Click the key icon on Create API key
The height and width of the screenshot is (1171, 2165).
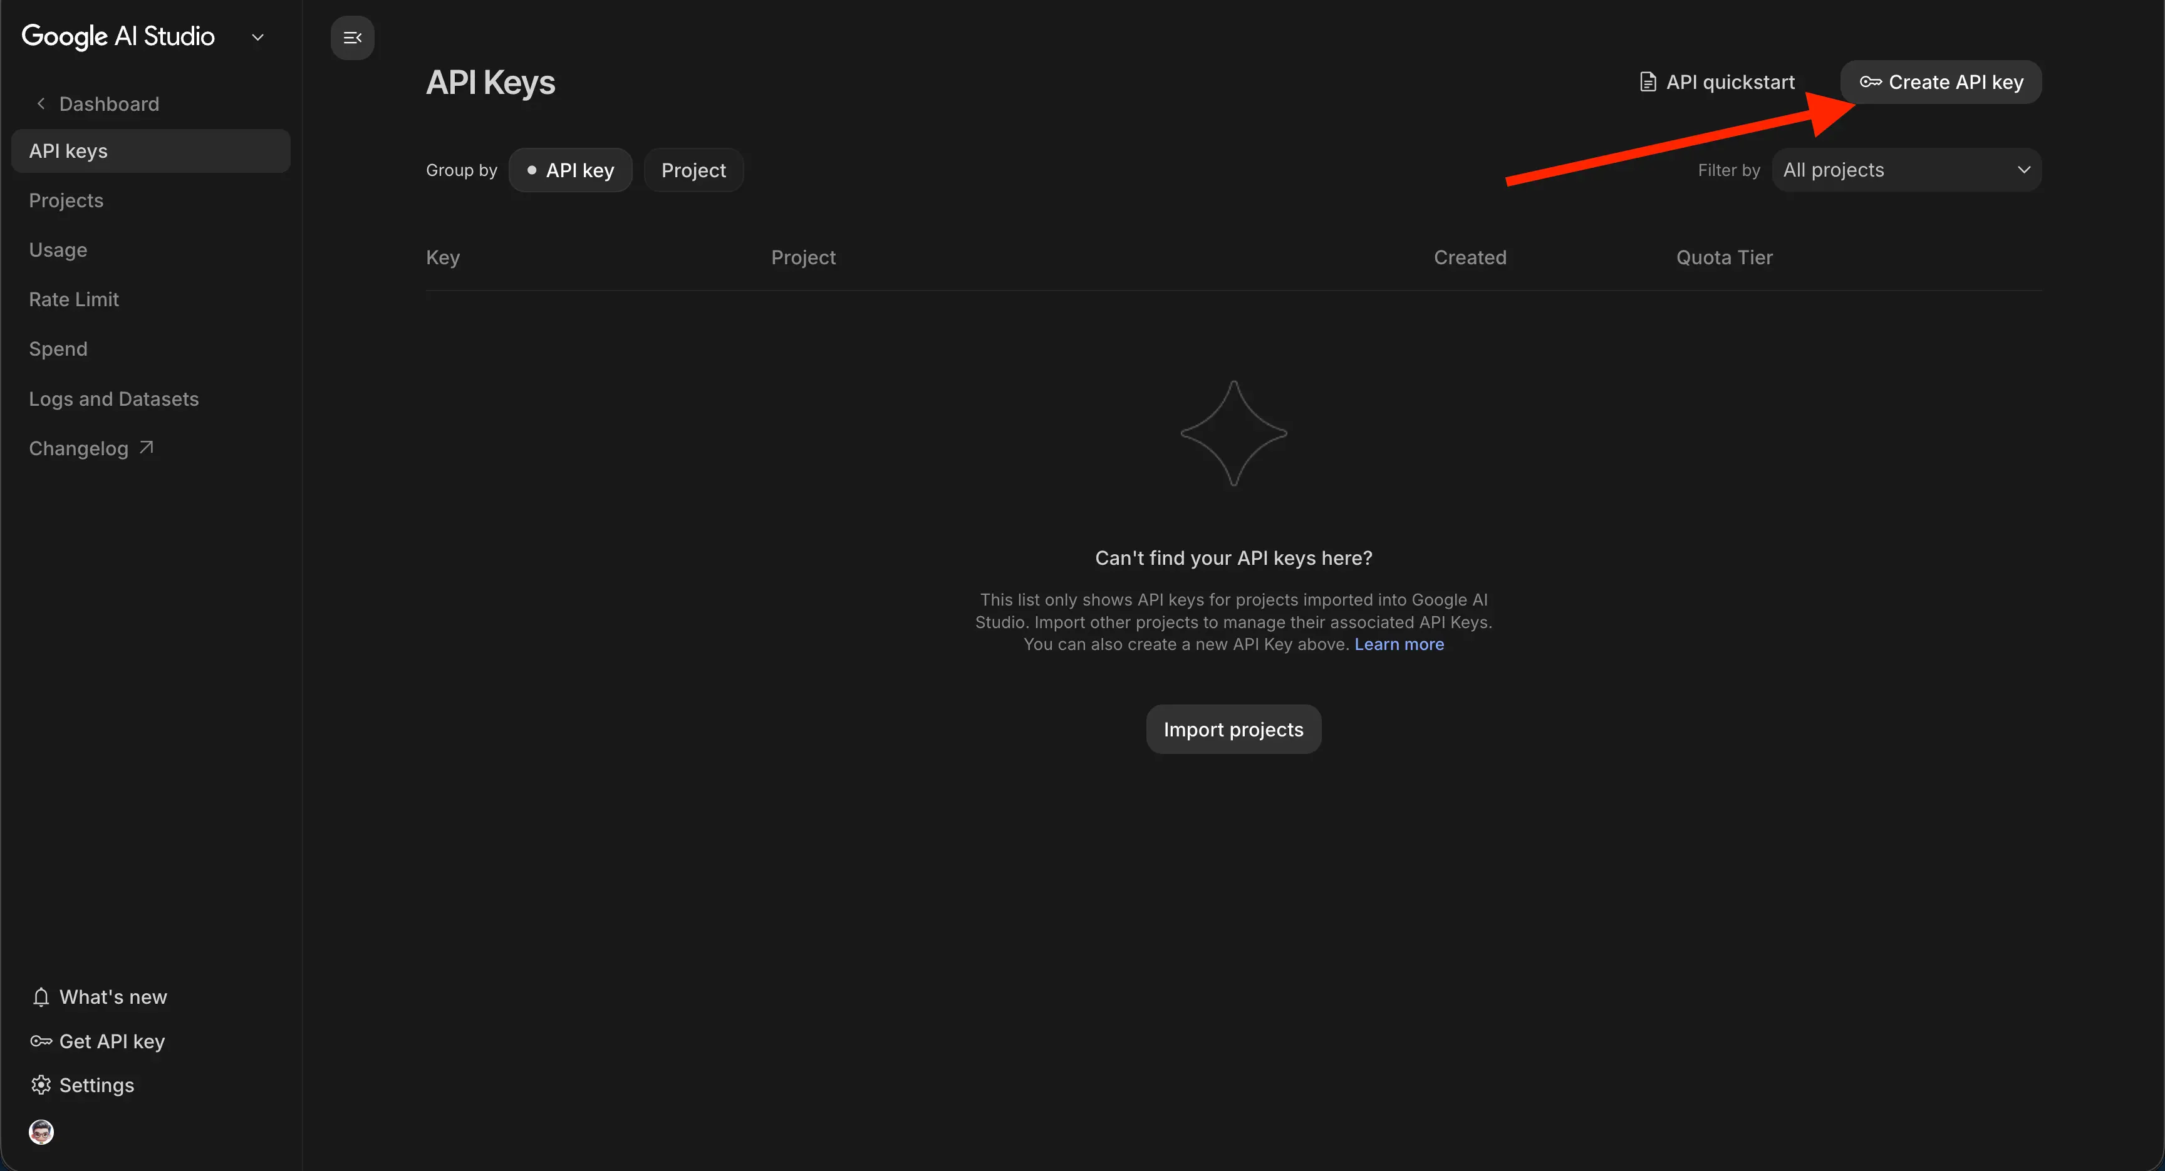point(1870,82)
